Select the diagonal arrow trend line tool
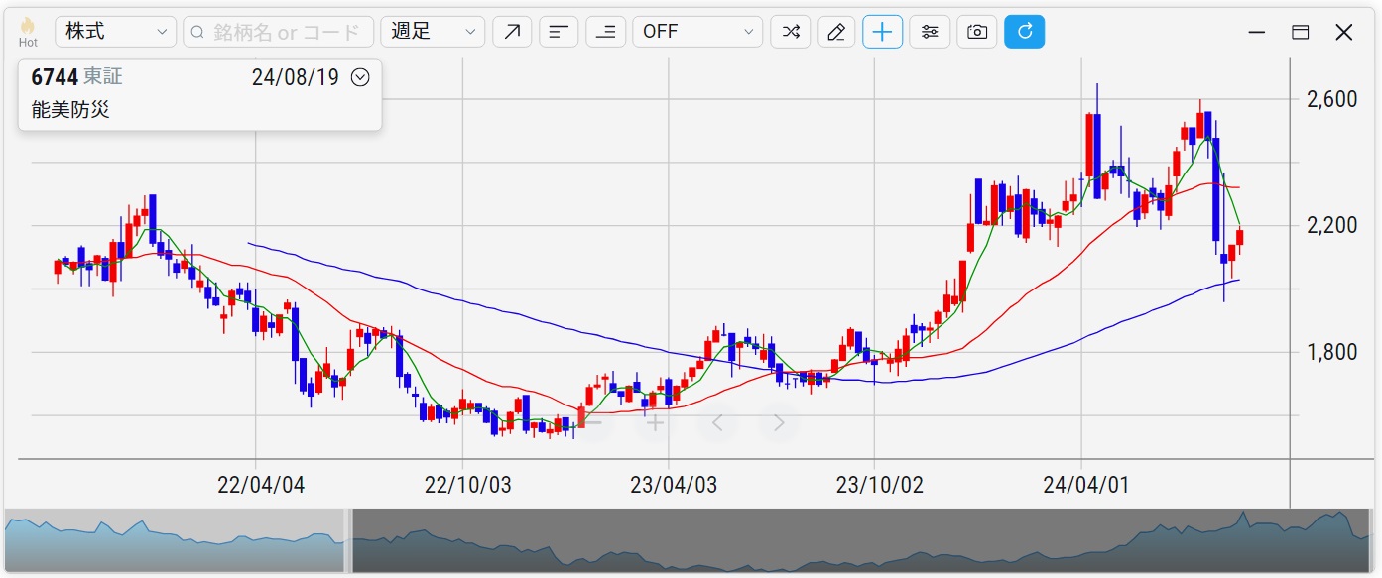 pyautogui.click(x=512, y=32)
